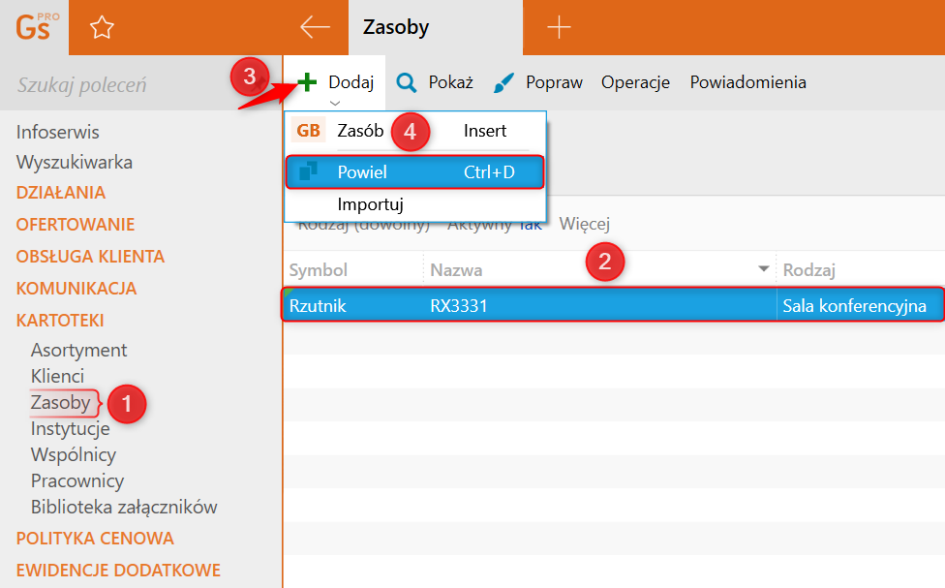Screen dimensions: 945x588
Task: Click the back arrow icon
Action: point(315,27)
